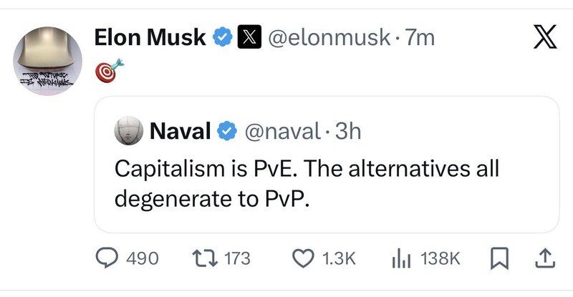This screenshot has height=297, width=573.
Task: Open the @naval handle link
Action: (281, 130)
